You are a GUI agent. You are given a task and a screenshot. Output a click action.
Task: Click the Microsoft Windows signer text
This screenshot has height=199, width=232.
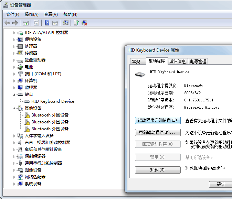pyautogui.click(x=202, y=107)
